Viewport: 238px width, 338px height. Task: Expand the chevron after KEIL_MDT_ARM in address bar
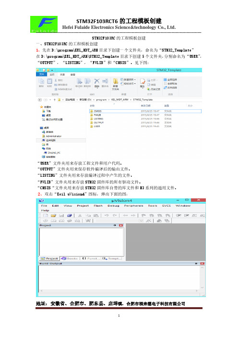131,100
